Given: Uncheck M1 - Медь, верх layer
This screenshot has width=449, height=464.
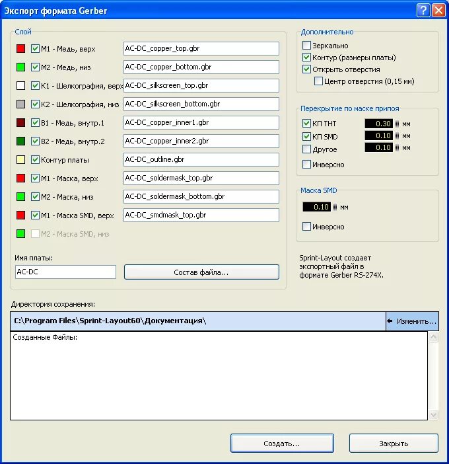Looking at the screenshot, I should pos(35,48).
